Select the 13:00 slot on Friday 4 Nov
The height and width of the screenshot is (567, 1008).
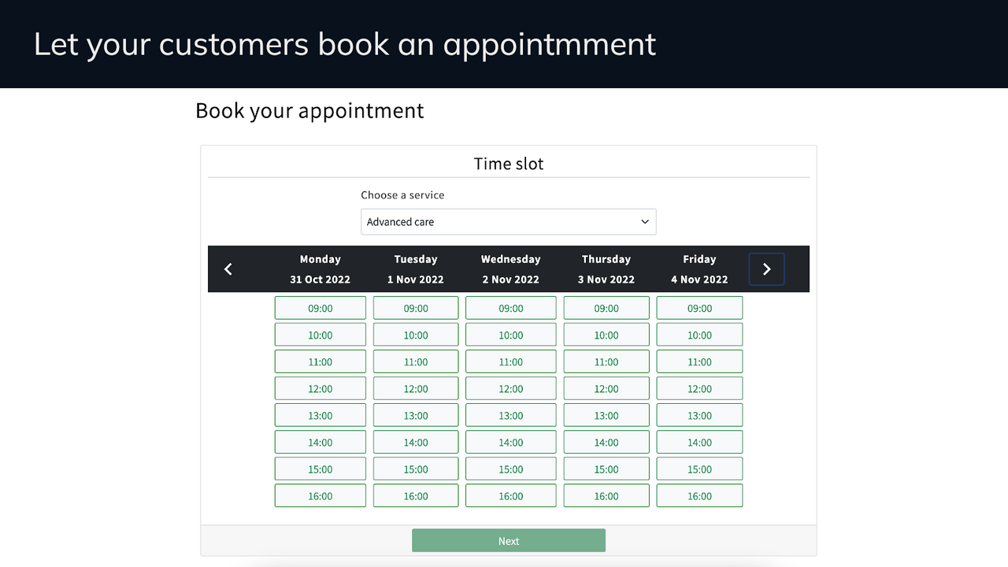(699, 415)
